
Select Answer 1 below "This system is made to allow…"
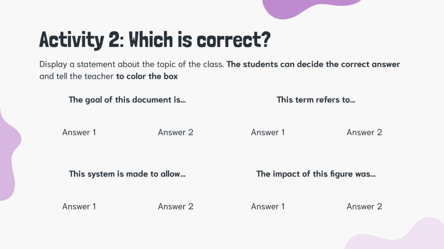[x=79, y=206]
